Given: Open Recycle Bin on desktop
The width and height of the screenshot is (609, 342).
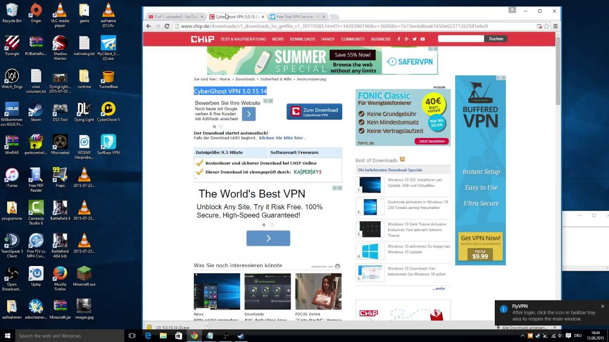Looking at the screenshot, I should (12, 13).
